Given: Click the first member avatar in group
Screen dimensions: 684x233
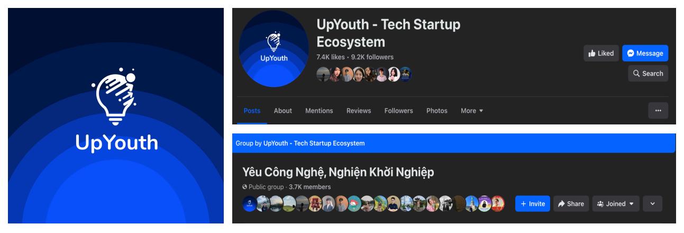Looking at the screenshot, I should pyautogui.click(x=250, y=203).
